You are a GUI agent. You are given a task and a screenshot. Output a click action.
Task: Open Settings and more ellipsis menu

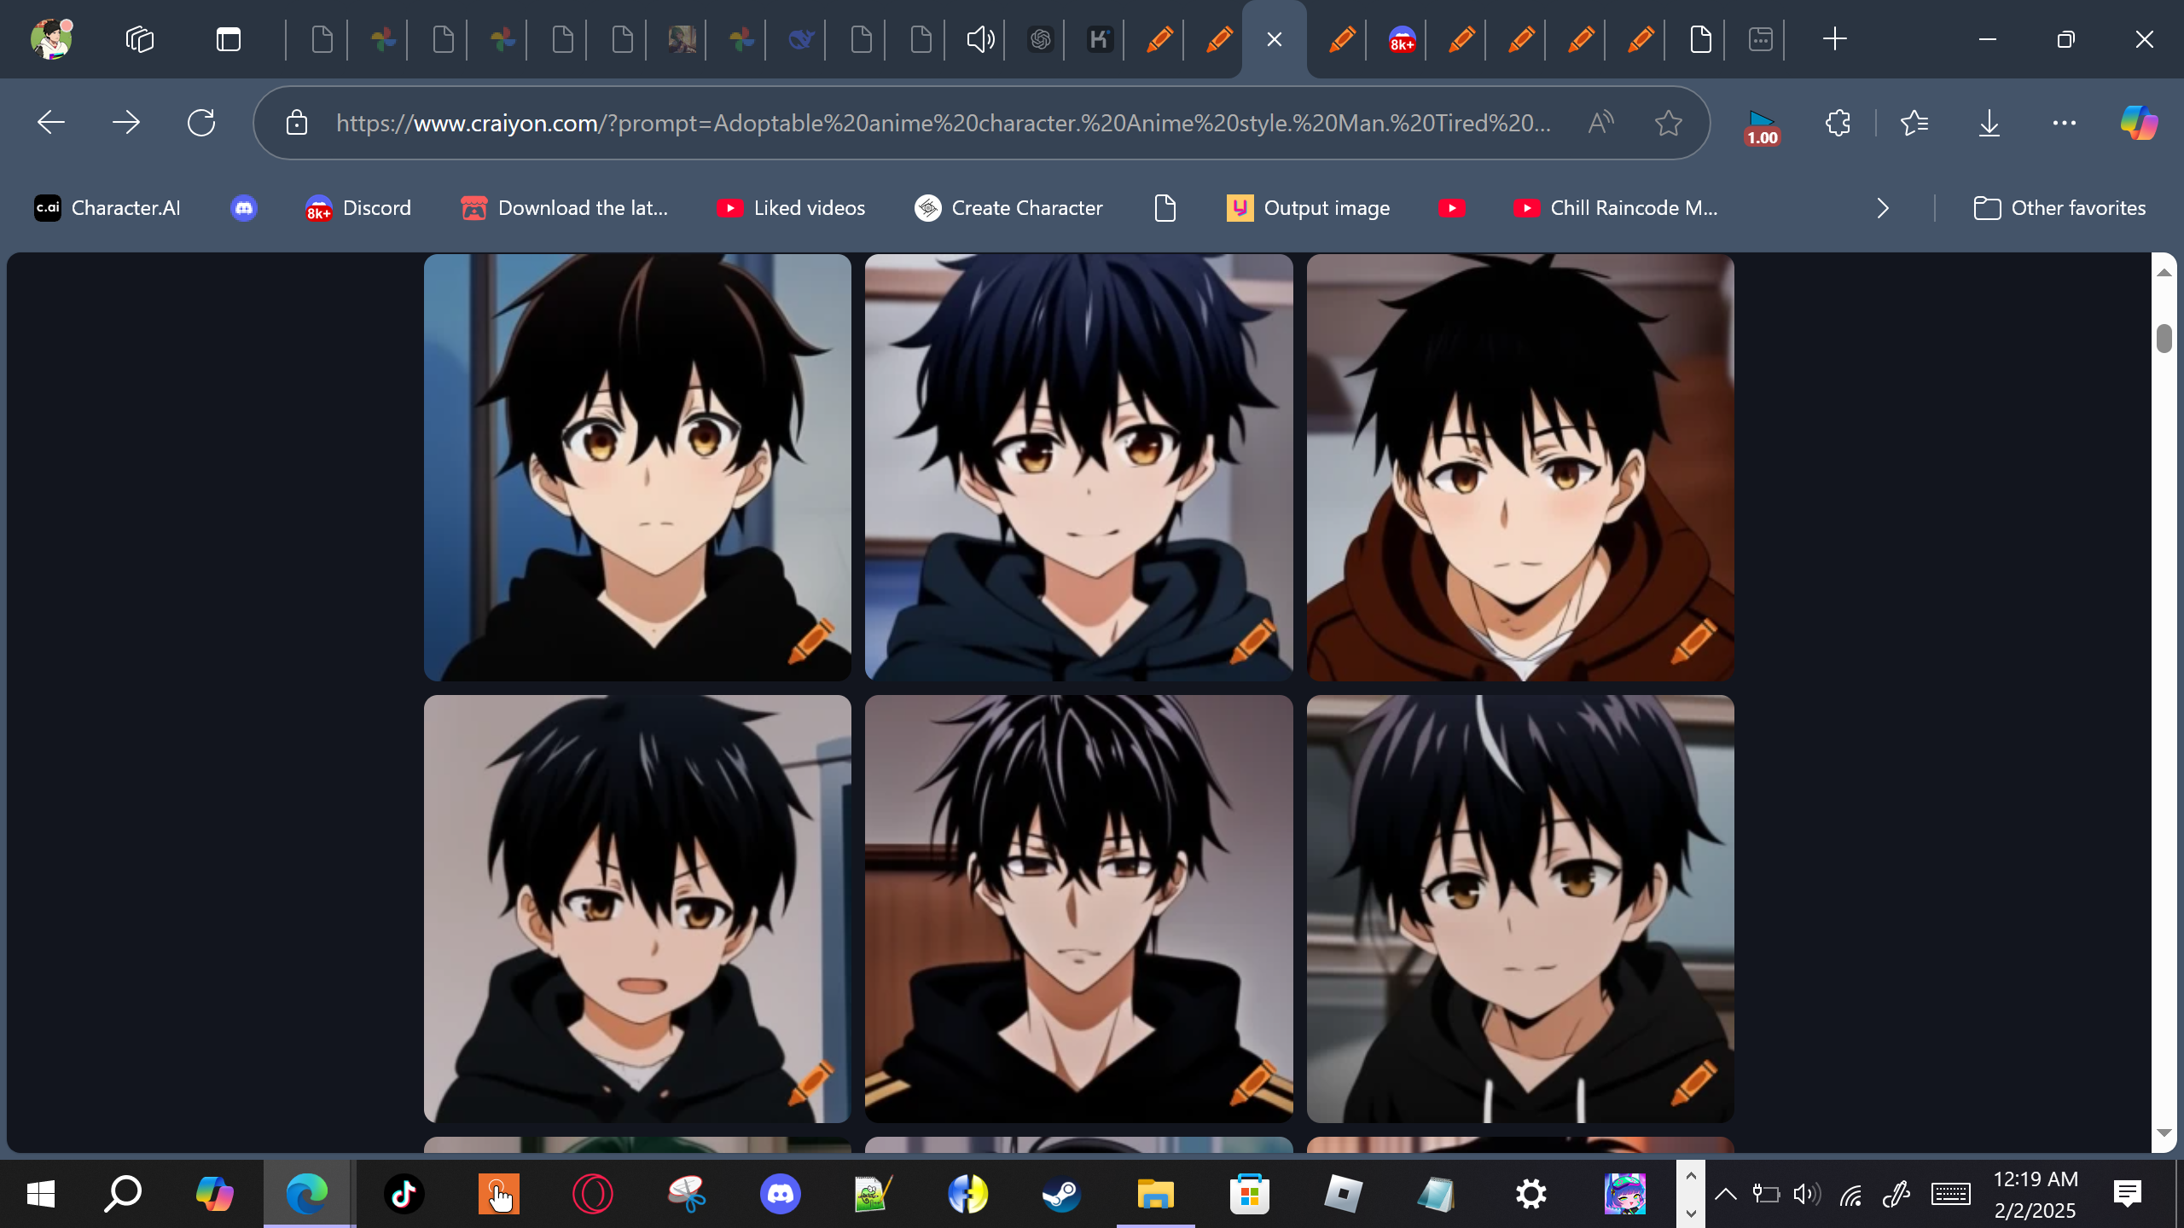point(2064,123)
